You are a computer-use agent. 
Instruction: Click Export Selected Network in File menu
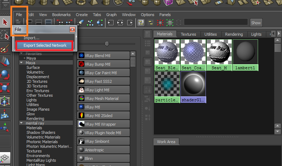pos(45,45)
